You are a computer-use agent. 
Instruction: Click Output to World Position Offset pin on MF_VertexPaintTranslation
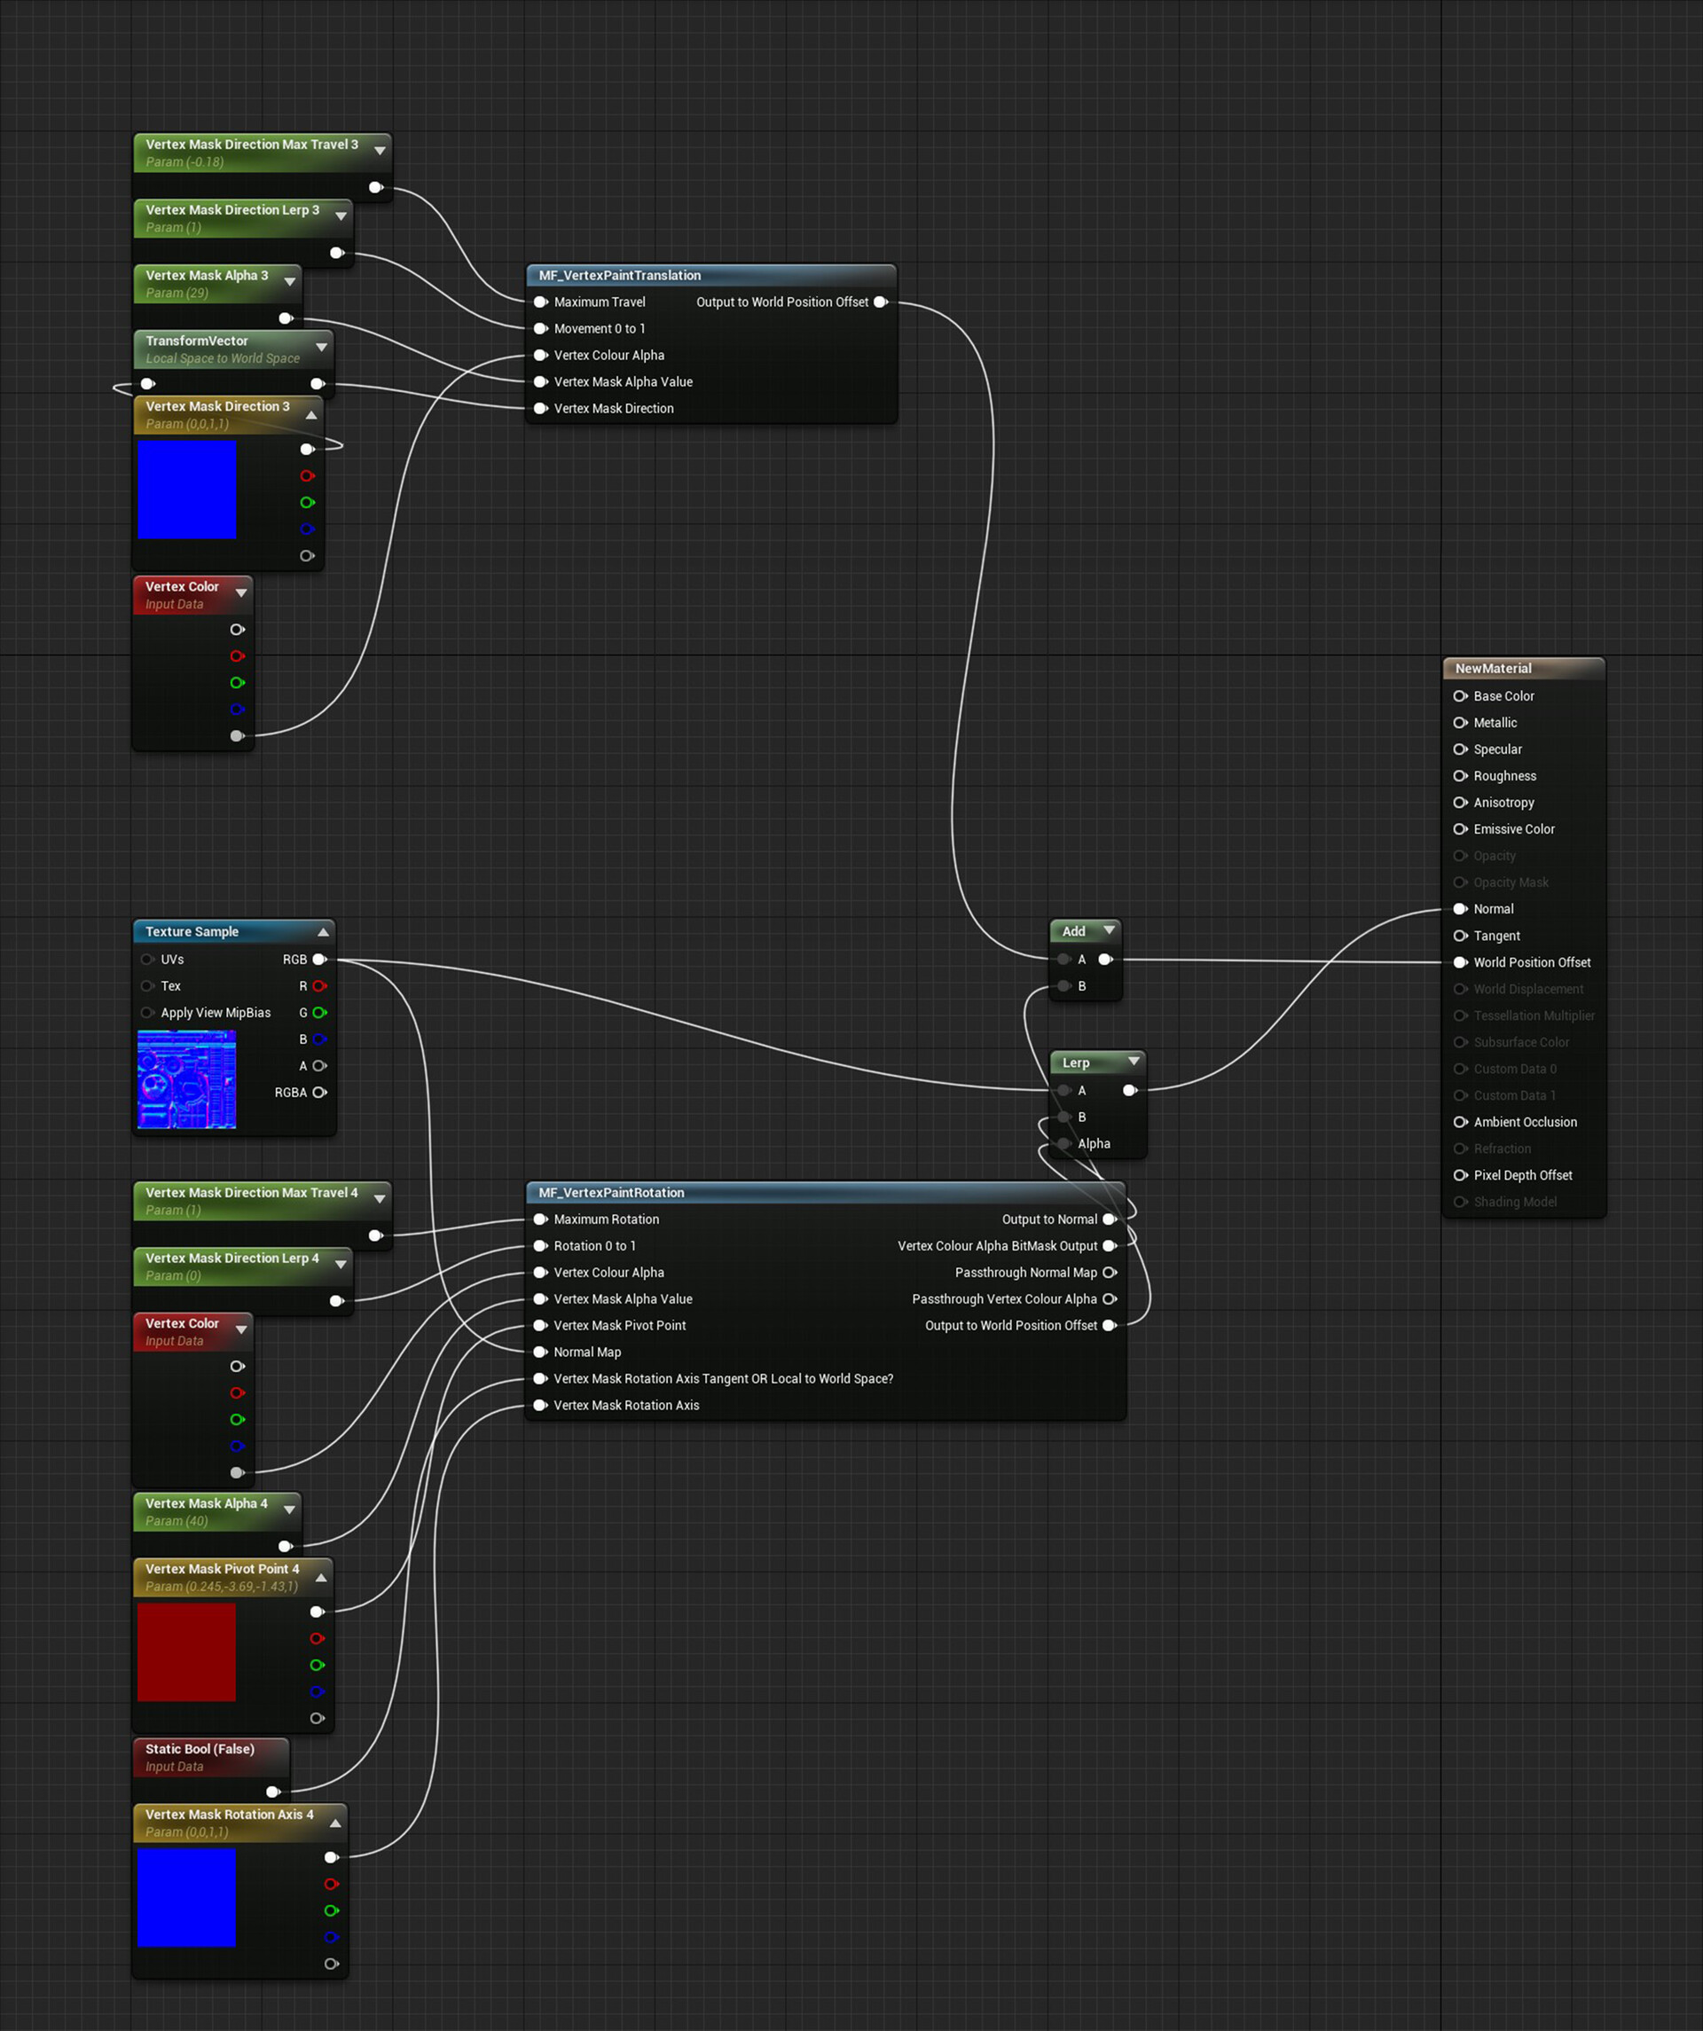[x=881, y=302]
